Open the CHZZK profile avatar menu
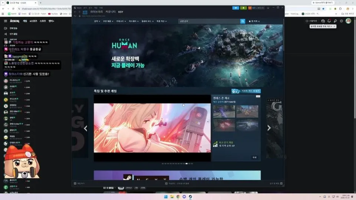This screenshot has width=356, height=200. tap(348, 21)
